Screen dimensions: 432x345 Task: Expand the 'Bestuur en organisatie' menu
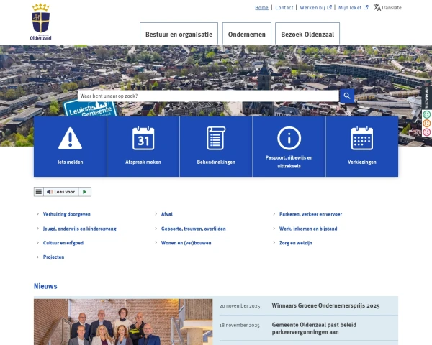tap(179, 34)
